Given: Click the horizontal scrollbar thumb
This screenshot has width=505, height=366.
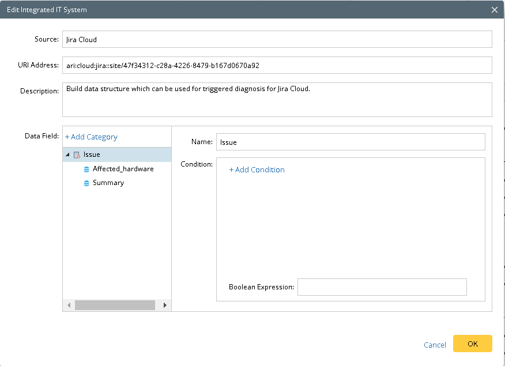Looking at the screenshot, I should 115,305.
